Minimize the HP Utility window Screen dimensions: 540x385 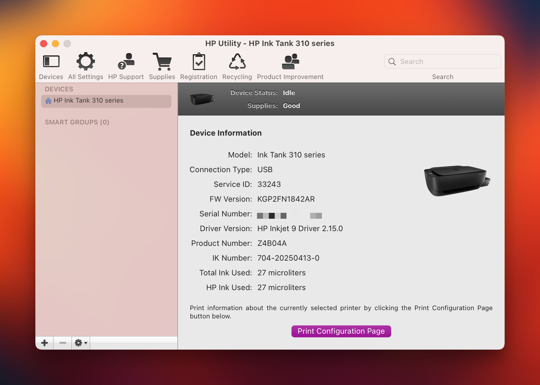pyautogui.click(x=55, y=44)
